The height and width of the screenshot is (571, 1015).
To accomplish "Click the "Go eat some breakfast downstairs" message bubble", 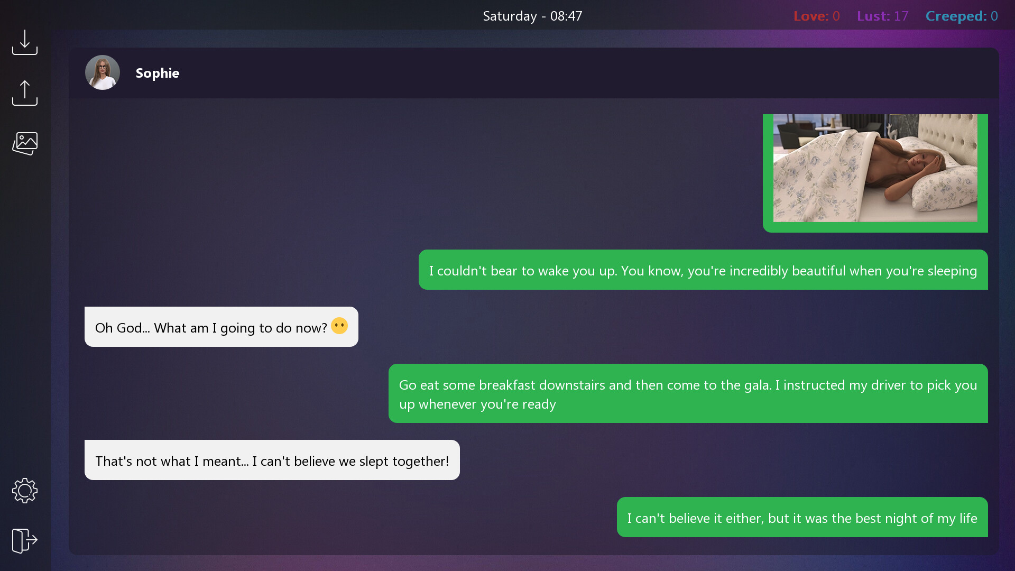I will [x=688, y=393].
